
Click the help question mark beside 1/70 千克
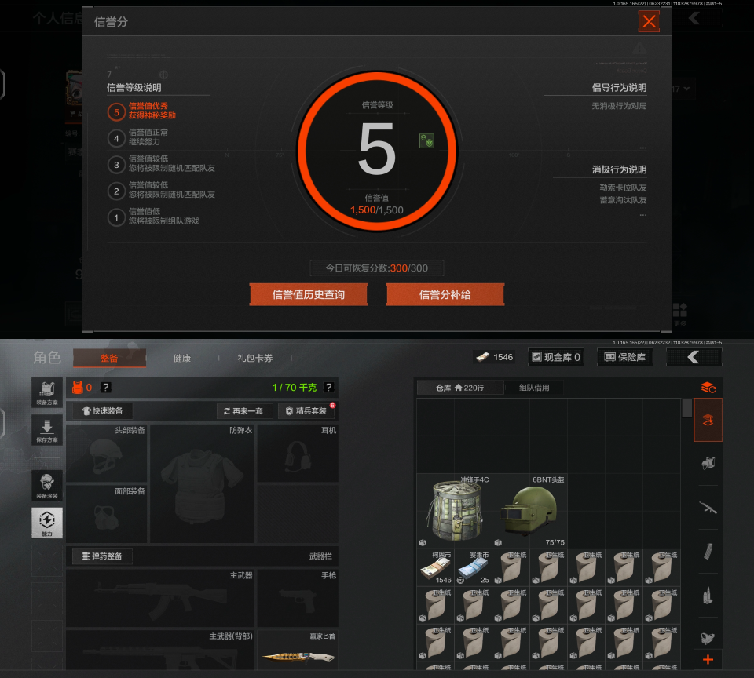click(328, 388)
